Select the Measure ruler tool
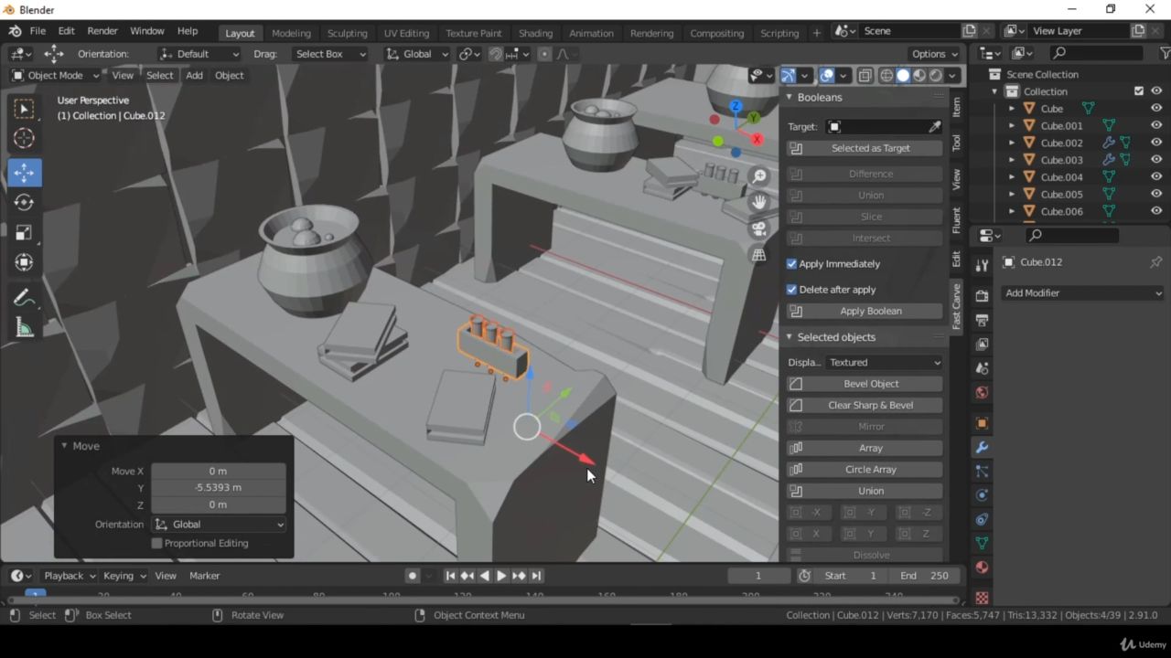The height and width of the screenshot is (658, 1171). [x=25, y=328]
